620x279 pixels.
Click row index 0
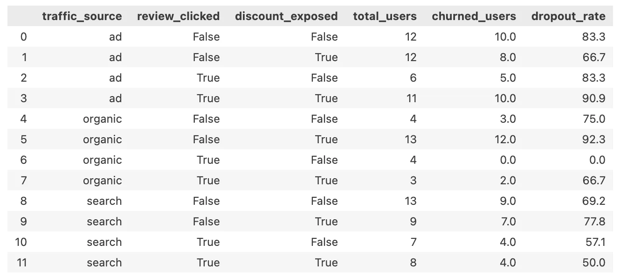coord(23,37)
